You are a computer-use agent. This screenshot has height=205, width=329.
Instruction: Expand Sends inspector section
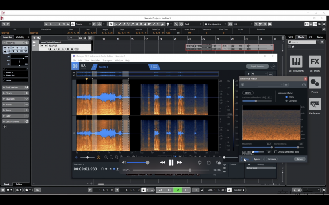click(16, 110)
